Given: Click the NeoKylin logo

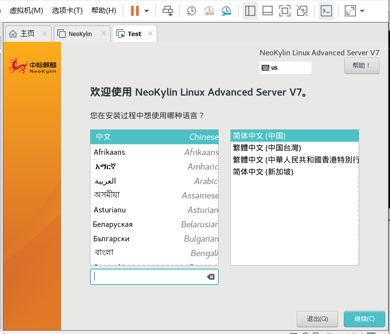Looking at the screenshot, I should pyautogui.click(x=32, y=66).
